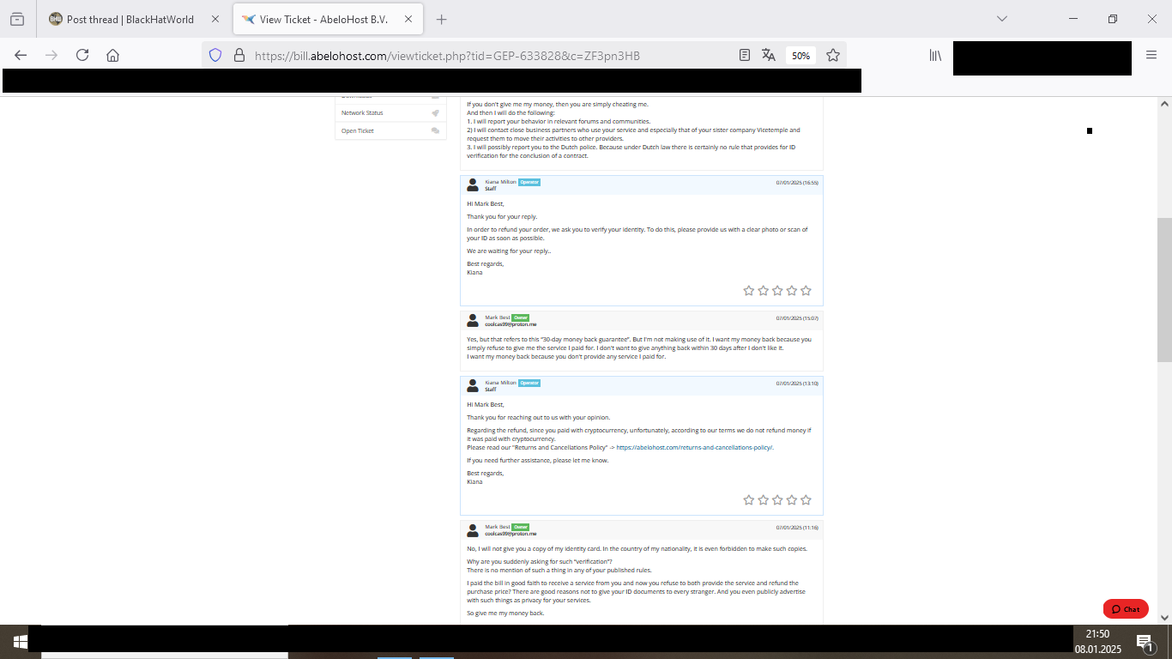Screen dimensions: 1172x659
Task: Rate the 13:10 staff reply four stars
Action: point(791,500)
